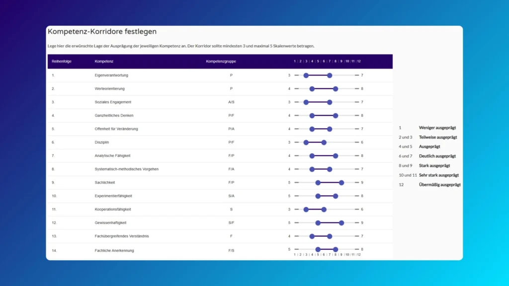The width and height of the screenshot is (509, 286).
Task: Click lower slider handle for Eigenverantwortung
Action: 306,75
